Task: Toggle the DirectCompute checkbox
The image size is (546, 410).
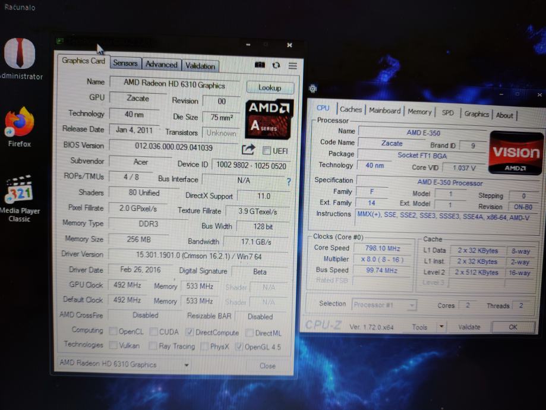Action: coord(190,332)
